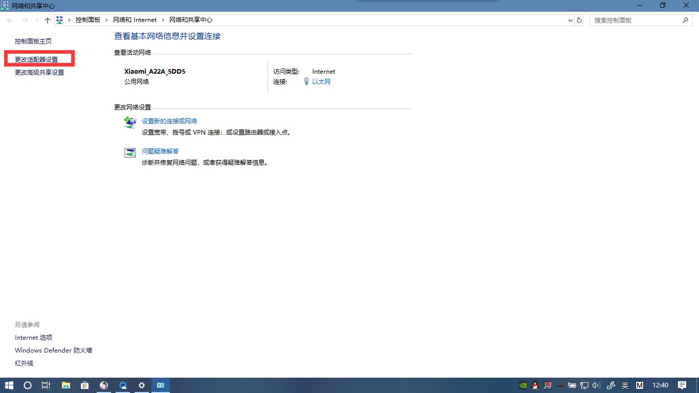This screenshot has height=393, width=699.
Task: Open Internet 选项 link
Action: 34,338
